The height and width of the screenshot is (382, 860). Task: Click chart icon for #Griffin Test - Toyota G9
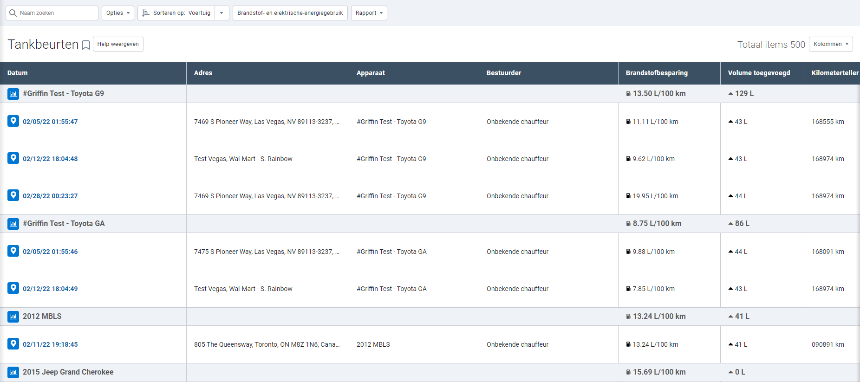[13, 94]
